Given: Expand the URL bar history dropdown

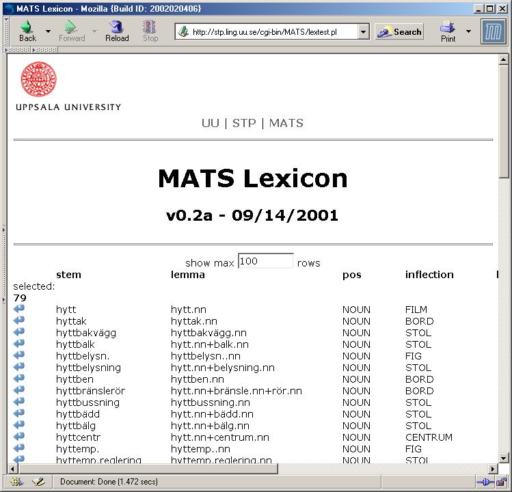Looking at the screenshot, I should coord(363,32).
